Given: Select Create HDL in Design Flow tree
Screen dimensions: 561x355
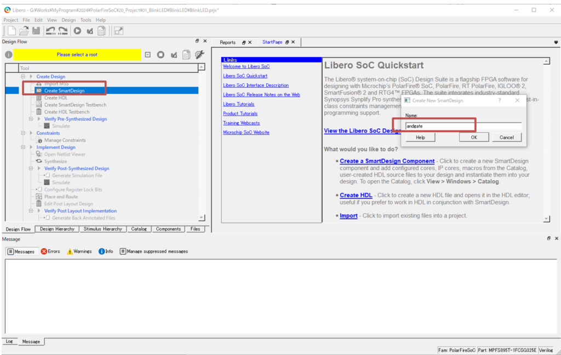Looking at the screenshot, I should tap(56, 98).
